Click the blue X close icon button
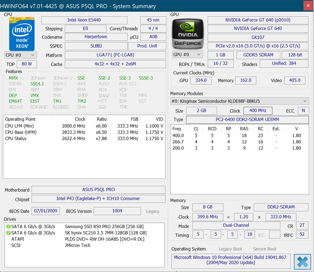 coord(302,262)
